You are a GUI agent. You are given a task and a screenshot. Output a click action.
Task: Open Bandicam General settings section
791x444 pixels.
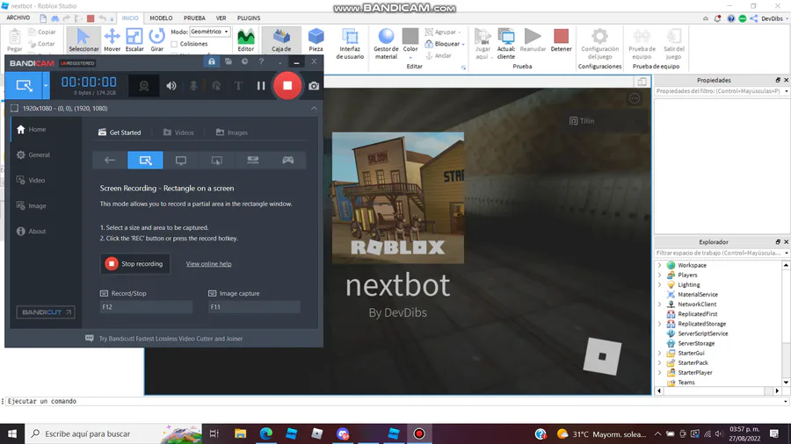(x=33, y=155)
